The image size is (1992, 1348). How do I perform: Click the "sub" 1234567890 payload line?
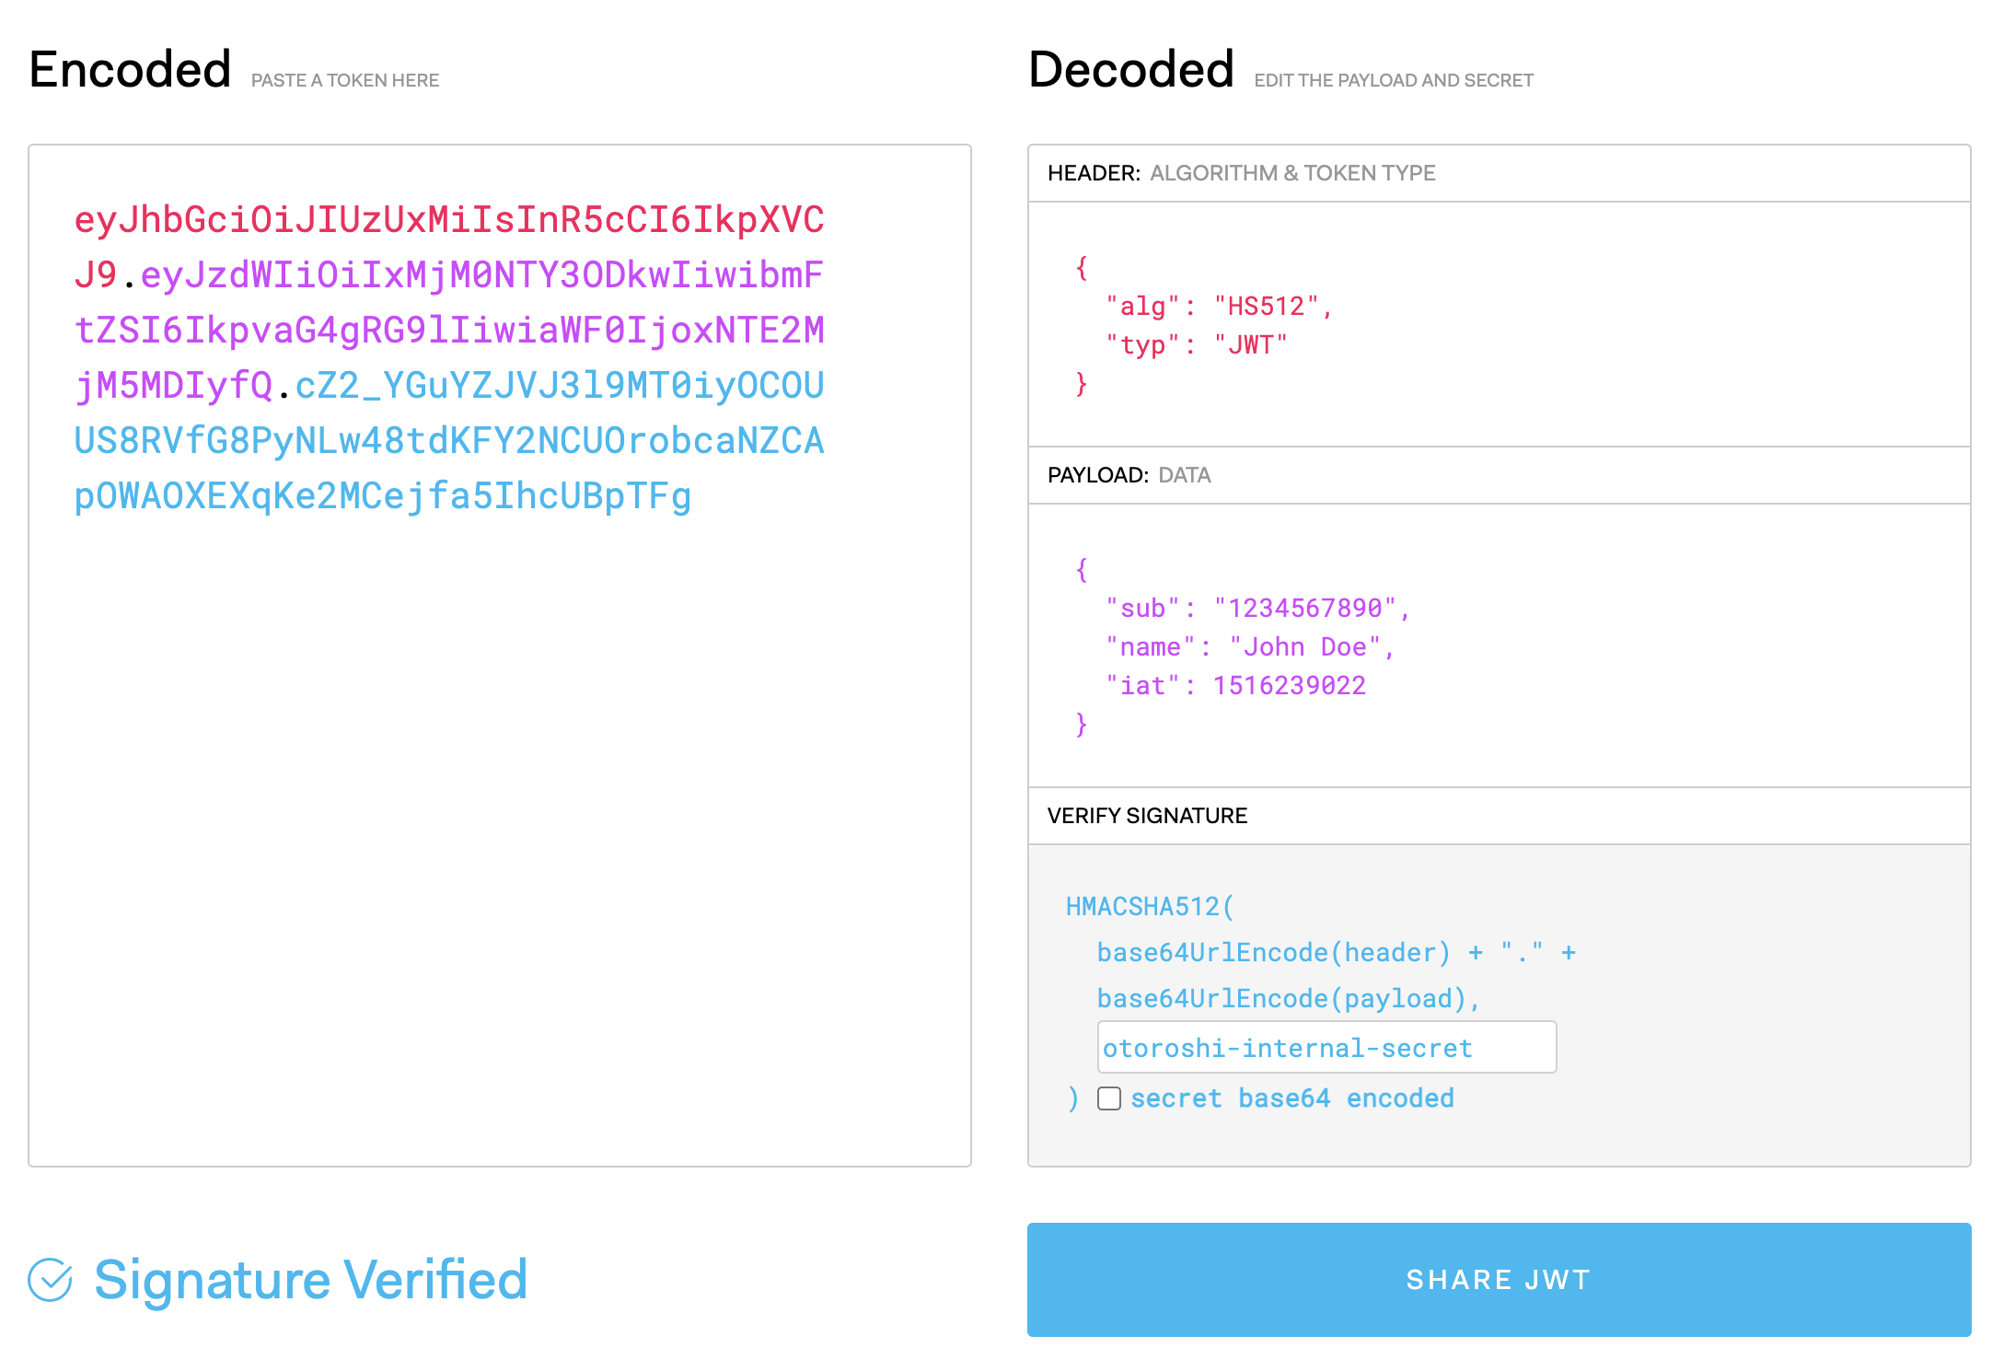click(1257, 609)
